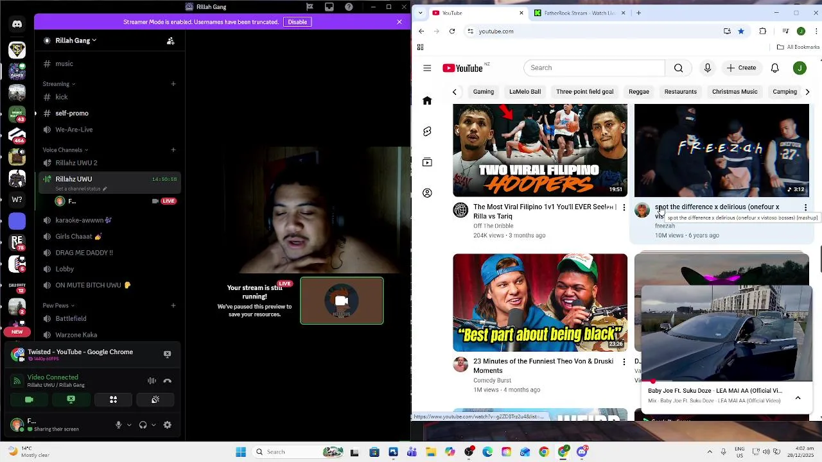The image size is (822, 462).
Task: Open Discord noise suppression waveform icon
Action: tap(152, 381)
